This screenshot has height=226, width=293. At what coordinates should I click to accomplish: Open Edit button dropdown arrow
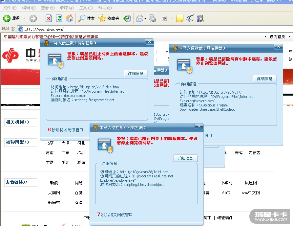[172, 18]
